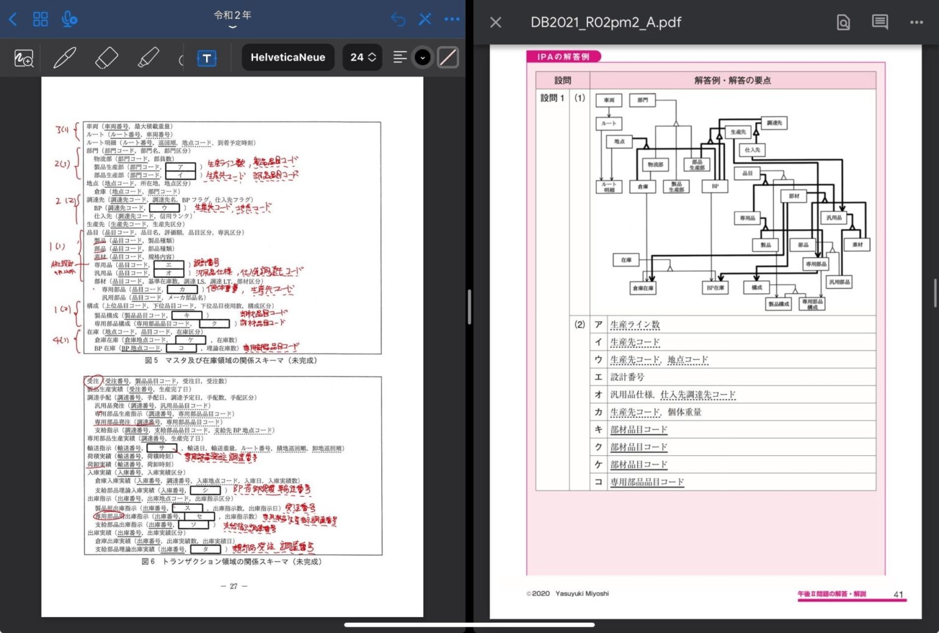The width and height of the screenshot is (939, 633).
Task: Tap the text alignment control
Action: [400, 57]
